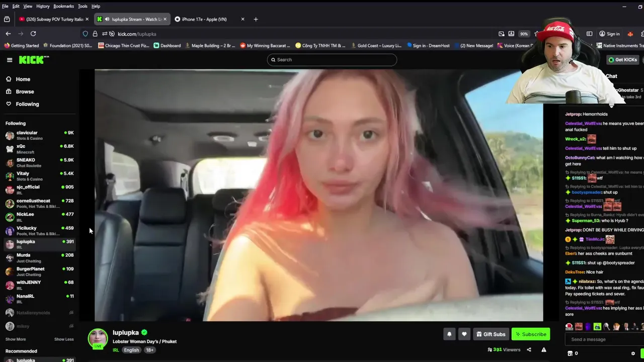Open xQc channel in Following list
Screen dimensions: 644x362
[39, 149]
